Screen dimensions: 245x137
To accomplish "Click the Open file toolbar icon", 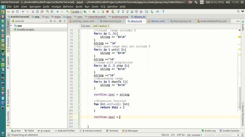I will coord(8,12).
